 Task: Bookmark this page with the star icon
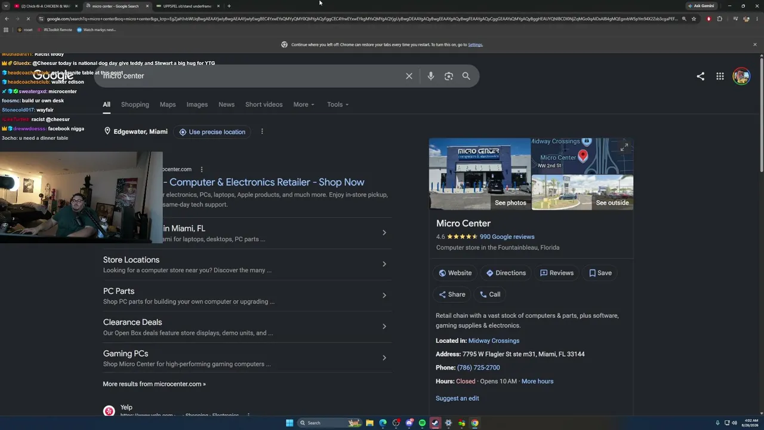pyautogui.click(x=694, y=19)
